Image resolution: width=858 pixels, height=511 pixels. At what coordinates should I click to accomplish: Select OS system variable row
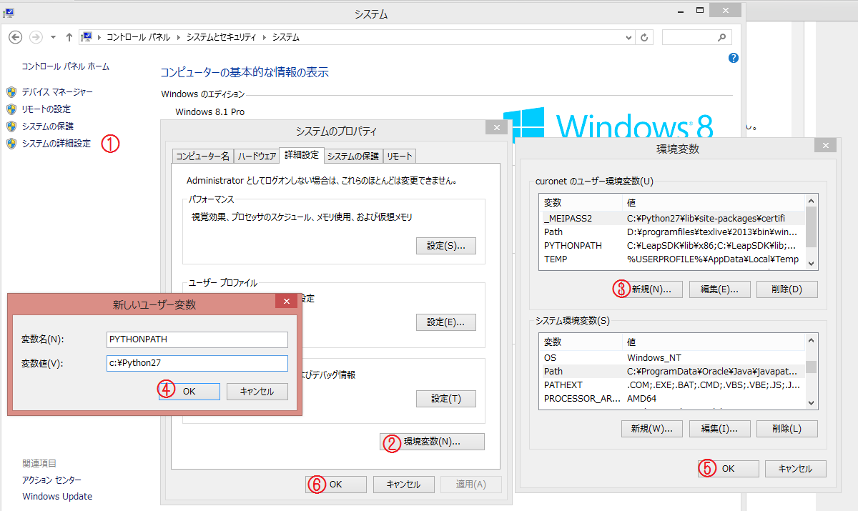tap(672, 357)
